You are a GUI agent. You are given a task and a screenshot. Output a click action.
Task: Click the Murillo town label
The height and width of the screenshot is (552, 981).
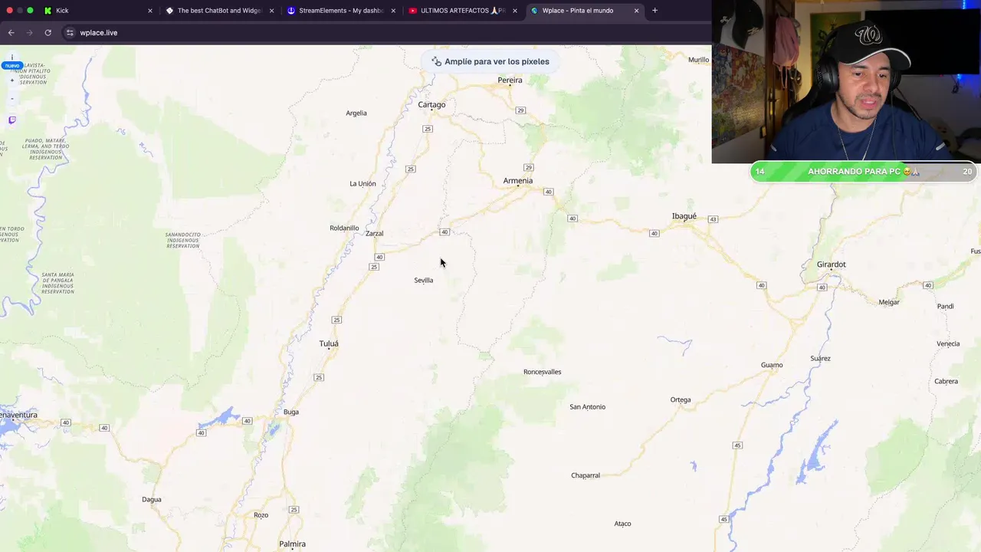click(x=698, y=60)
